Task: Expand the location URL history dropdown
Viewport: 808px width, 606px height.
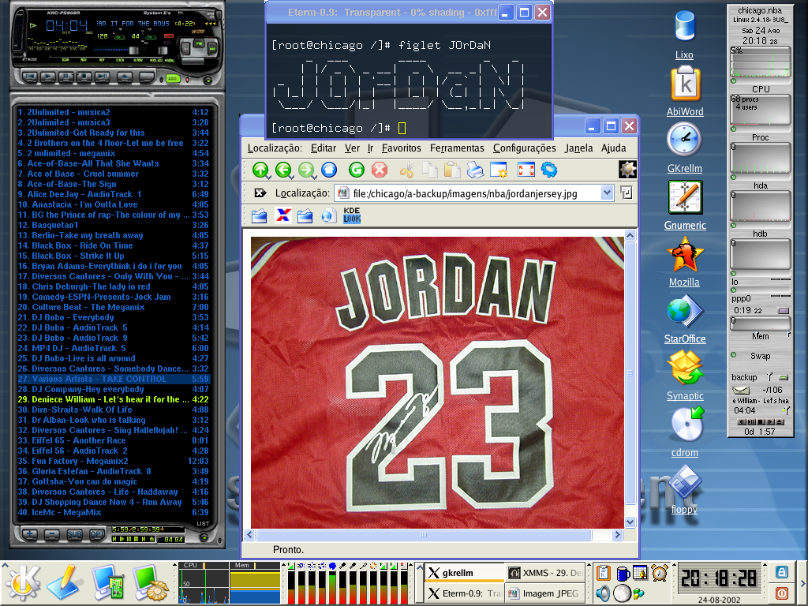Action: (x=607, y=193)
